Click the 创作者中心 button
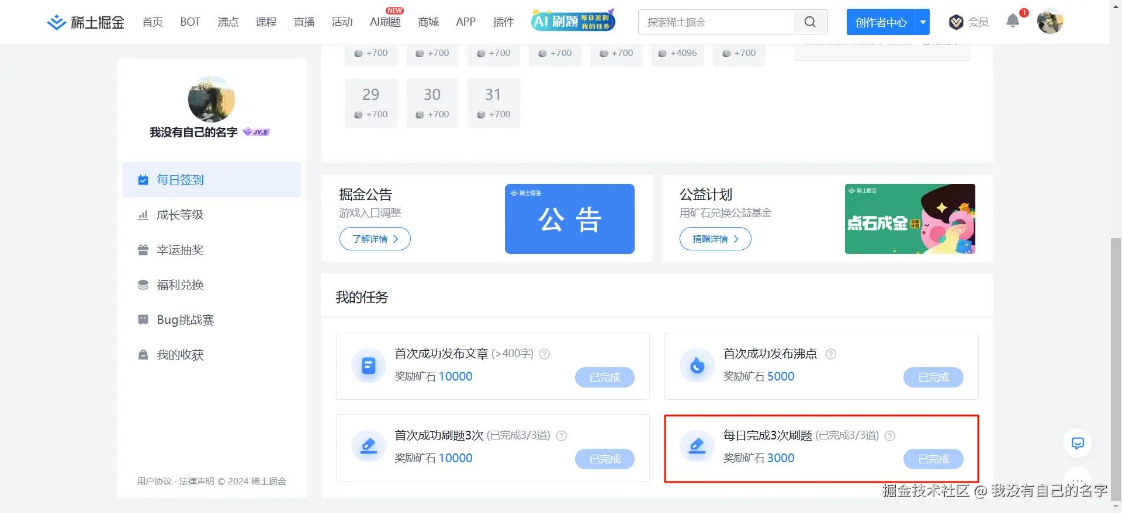 coord(881,22)
